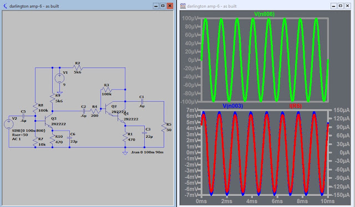Image resolution: width=355 pixels, height=207 pixels.
Task: Click the .tran 0 100m 90m directive
Action: tap(147, 152)
